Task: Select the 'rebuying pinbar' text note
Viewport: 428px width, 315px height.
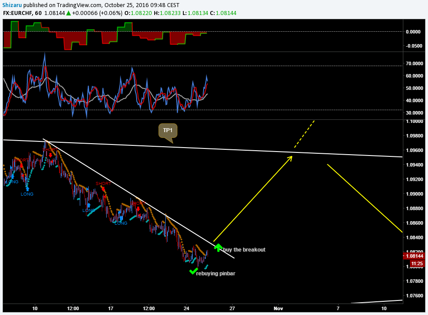Action: [x=216, y=273]
